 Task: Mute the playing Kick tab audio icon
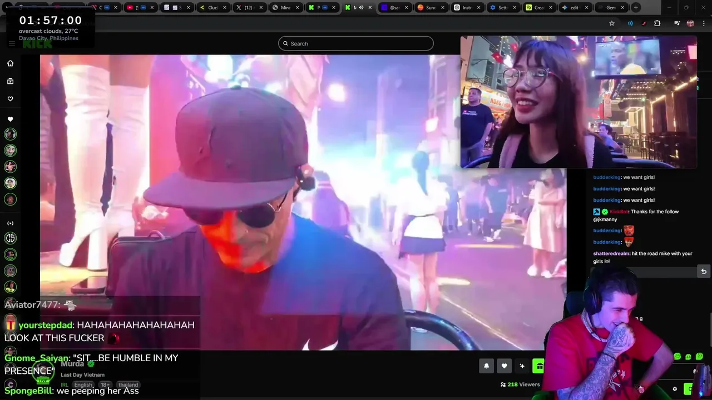[x=360, y=8]
